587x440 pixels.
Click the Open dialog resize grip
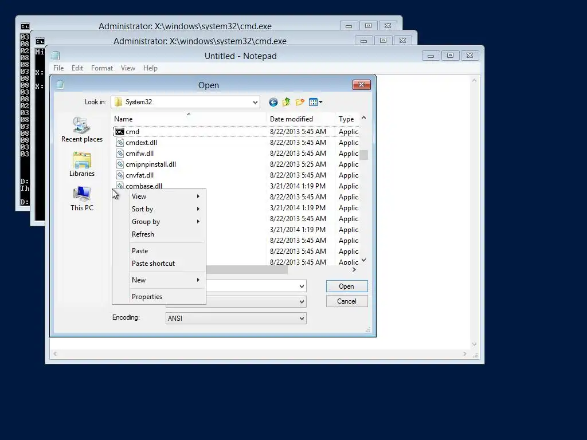coord(368,329)
